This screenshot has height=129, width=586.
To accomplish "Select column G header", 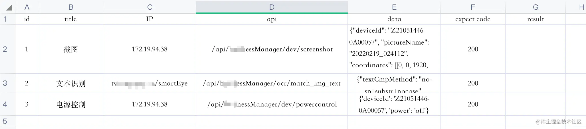I will click(x=536, y=7).
